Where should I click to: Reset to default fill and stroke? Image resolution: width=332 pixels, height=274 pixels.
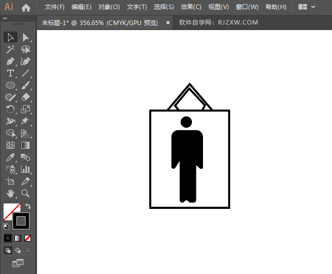pos(6,226)
